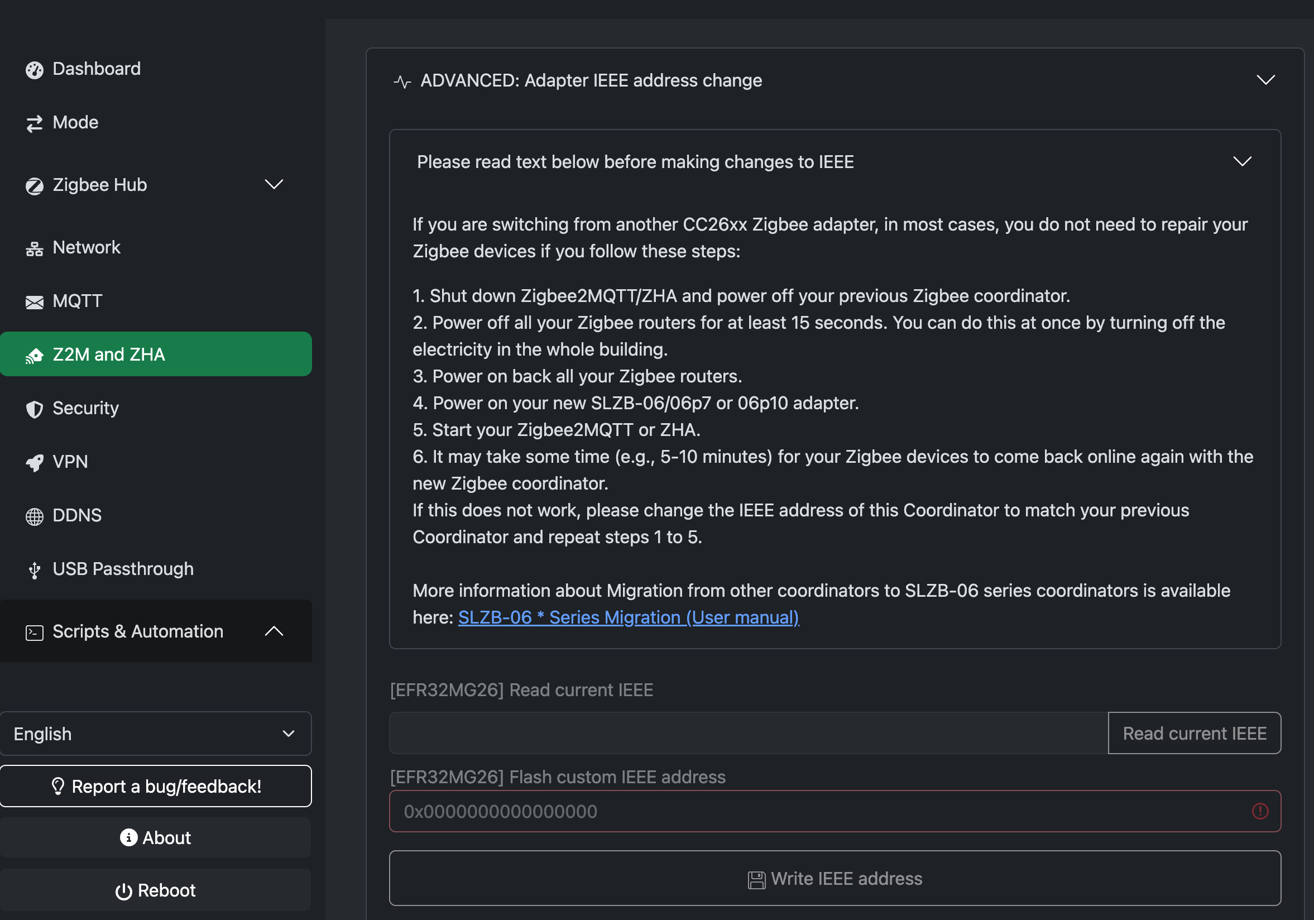Select the Z2M and ZHA menu item
The height and width of the screenshot is (920, 1314).
(156, 354)
